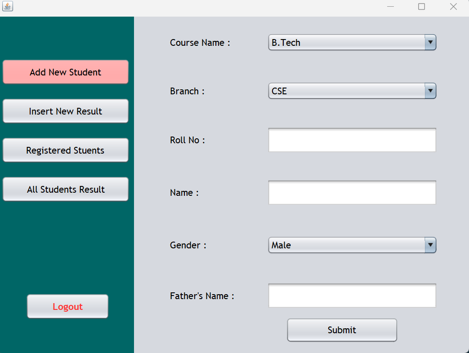Click the Course Name dropdown arrow

(x=430, y=42)
